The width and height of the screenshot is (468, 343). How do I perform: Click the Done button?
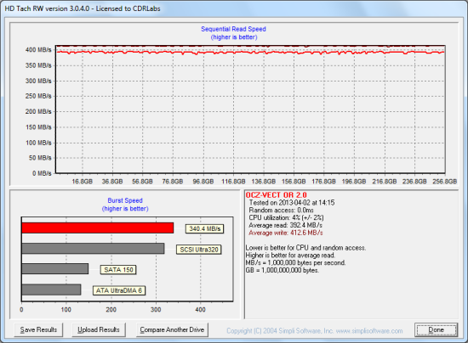436,329
